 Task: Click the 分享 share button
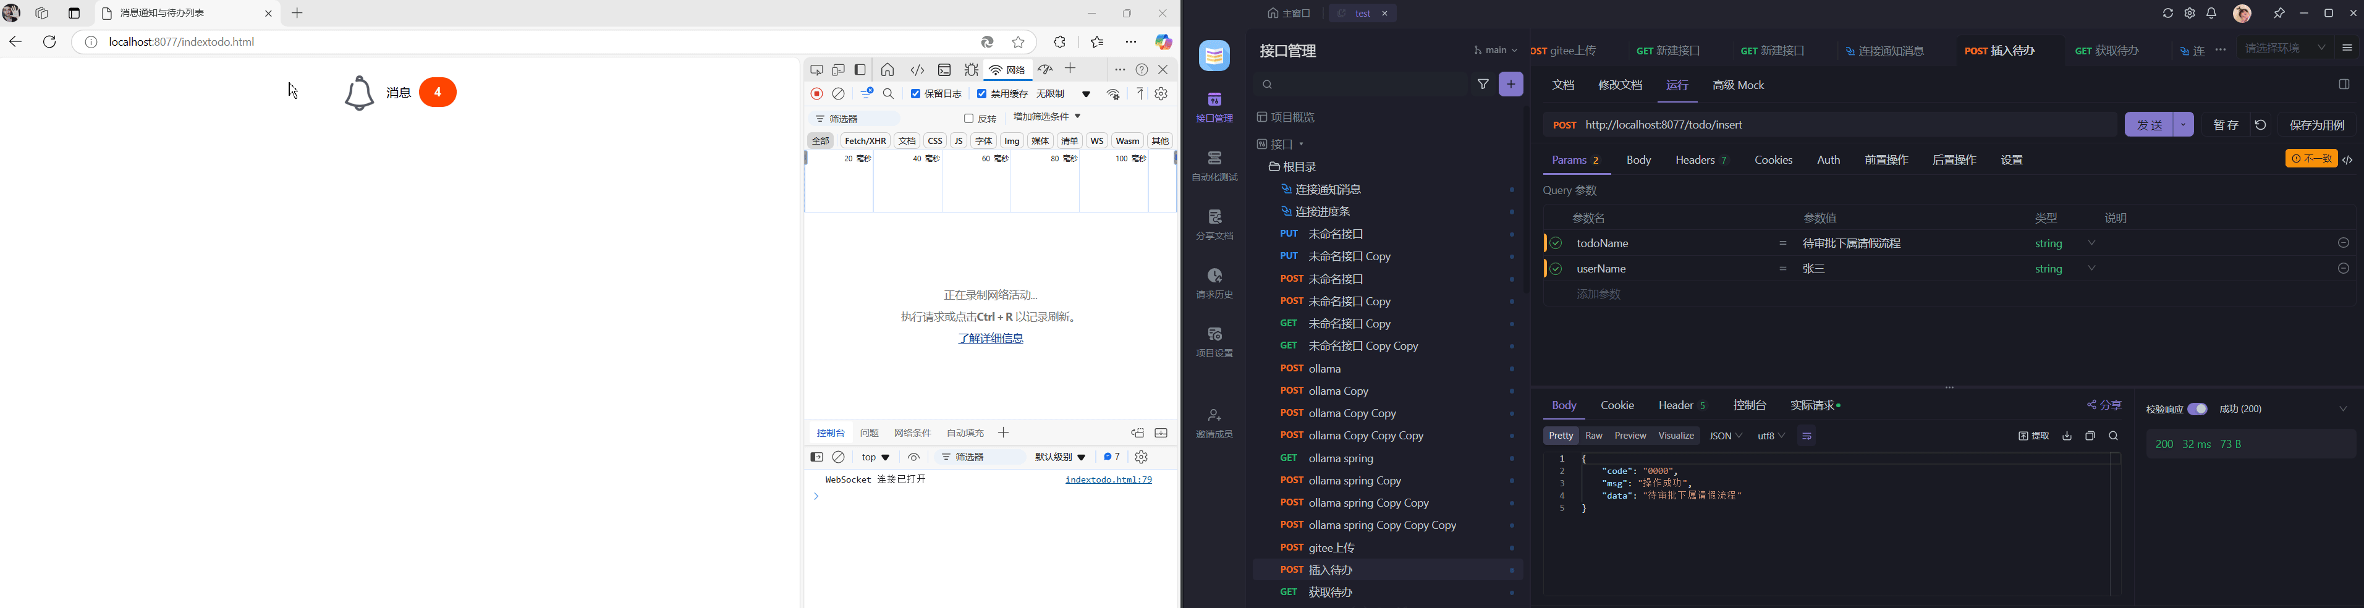point(2104,405)
